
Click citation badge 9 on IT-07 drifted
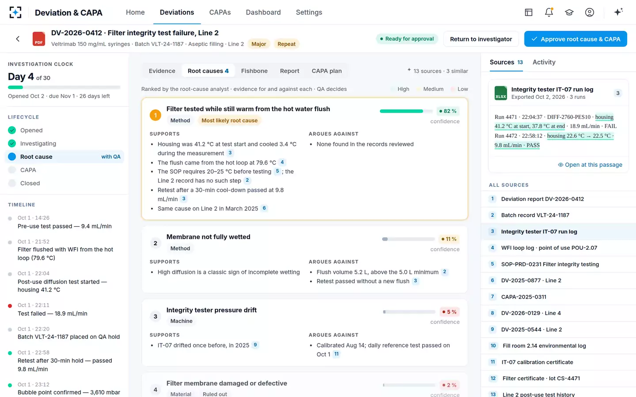(255, 345)
